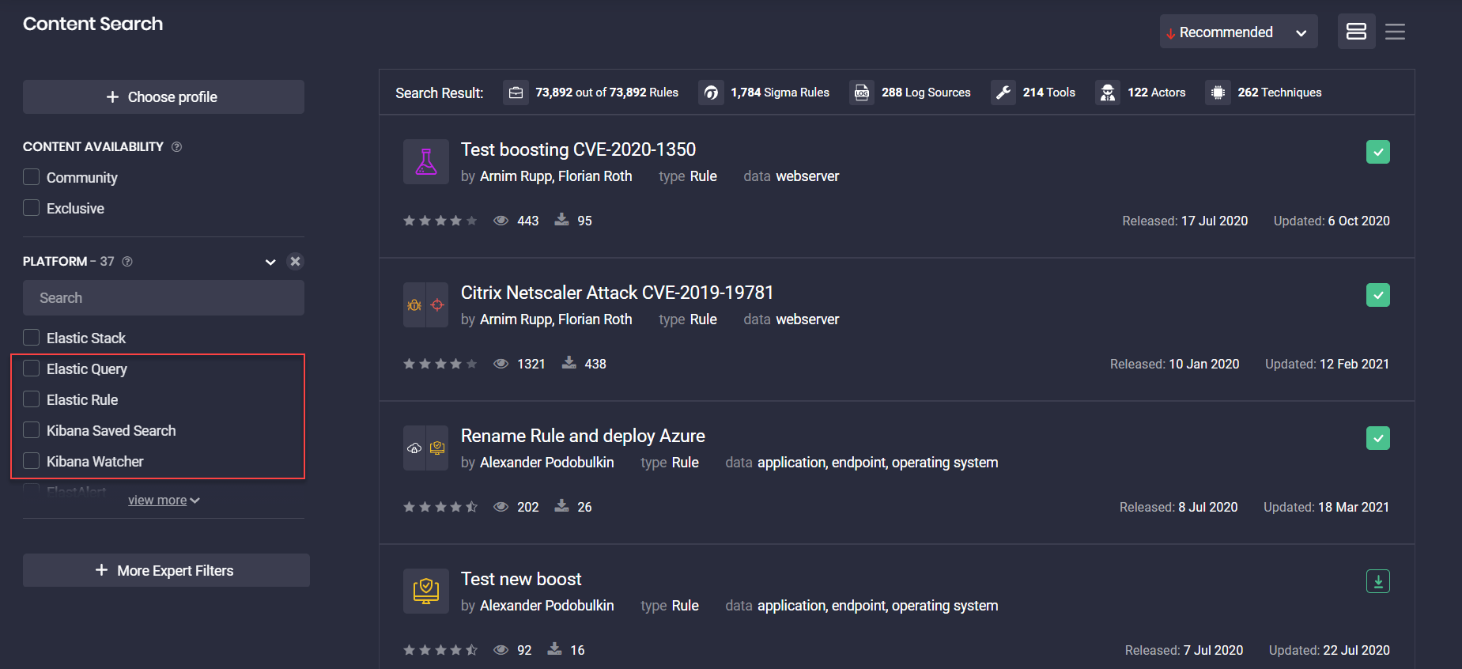Image resolution: width=1462 pixels, height=669 pixels.
Task: Collapse the Platform section chevron
Action: tap(270, 262)
